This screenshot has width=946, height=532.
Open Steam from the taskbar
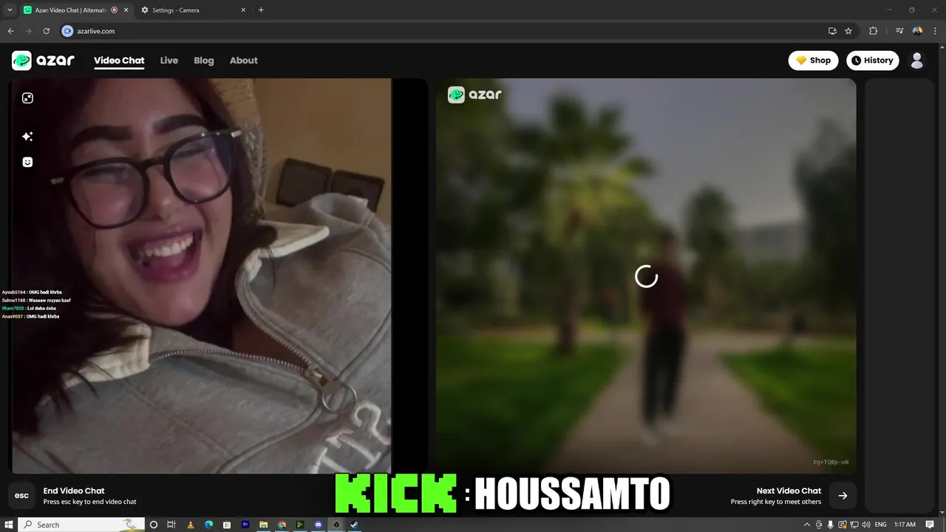pos(355,525)
